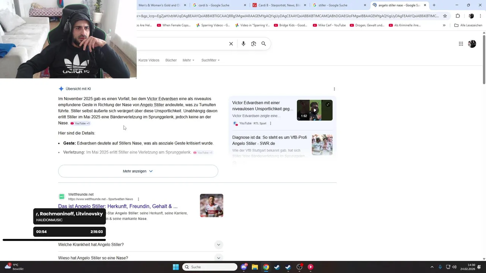Image resolution: width=486 pixels, height=273 pixels.
Task: Open the taskbar weather widget
Action: [14, 267]
